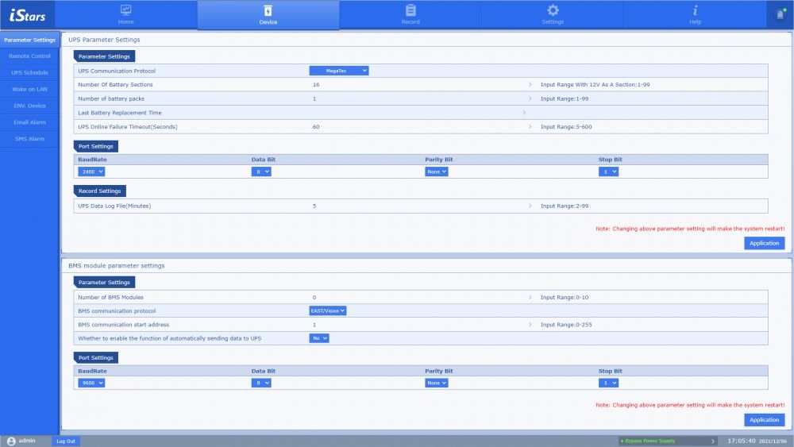The image size is (794, 447).
Task: Open the auto-send data to UPS dropdown
Action: tap(319, 338)
